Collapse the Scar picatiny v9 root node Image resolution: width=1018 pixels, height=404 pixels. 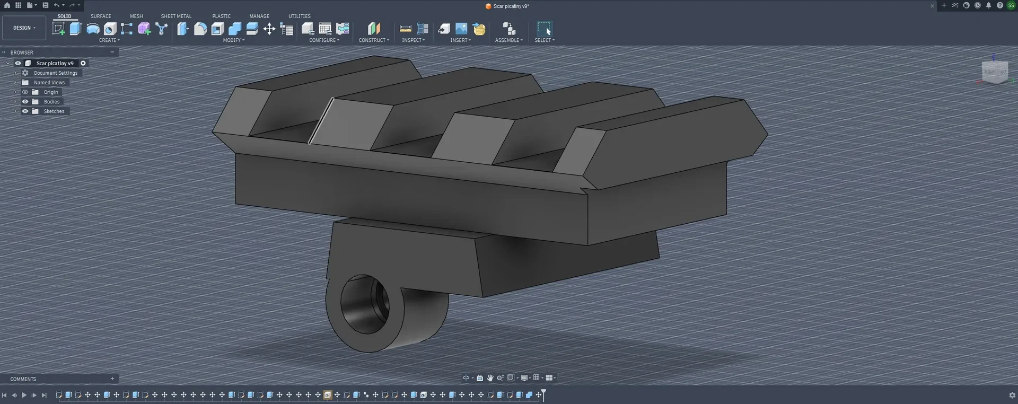[x=8, y=63]
